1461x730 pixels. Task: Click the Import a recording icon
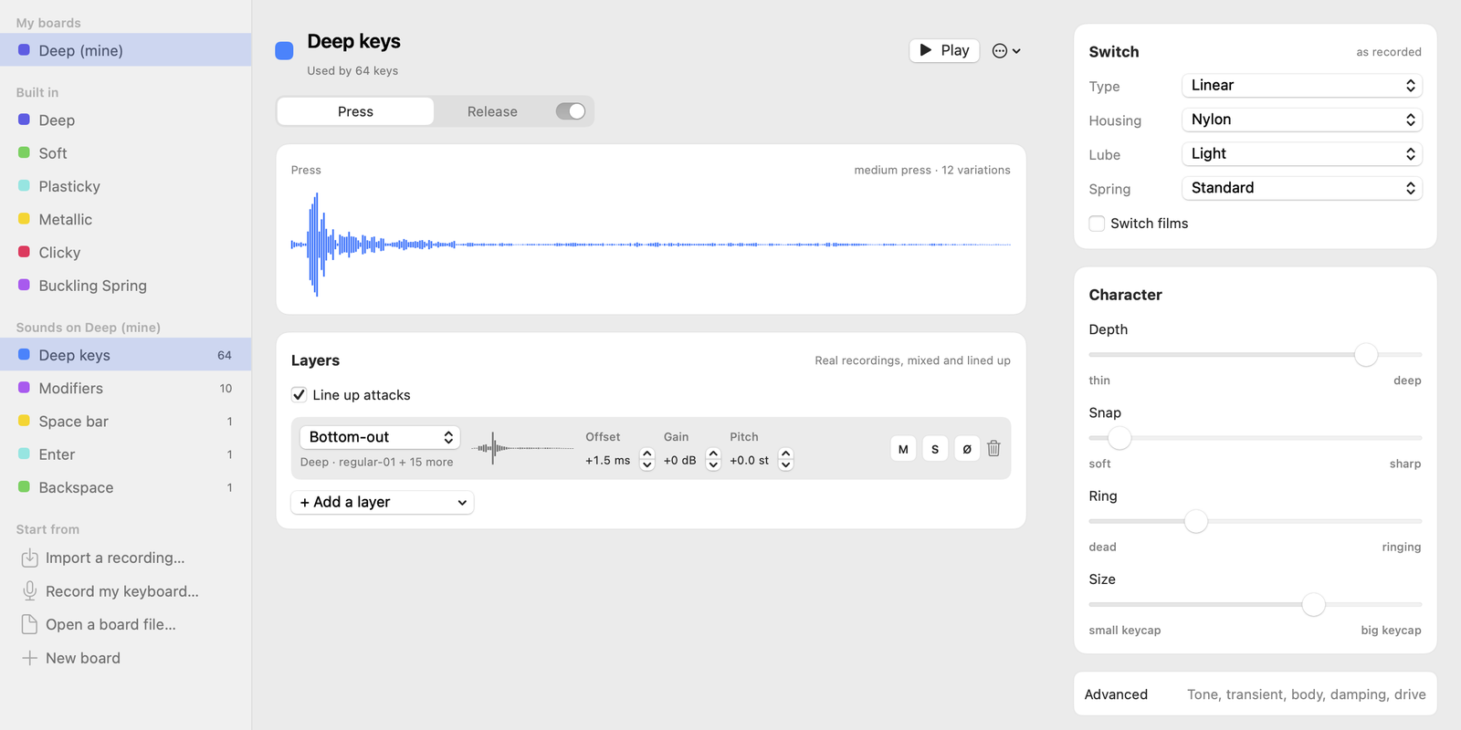(x=30, y=558)
